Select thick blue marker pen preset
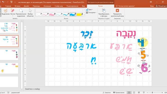 (x=73, y=14)
